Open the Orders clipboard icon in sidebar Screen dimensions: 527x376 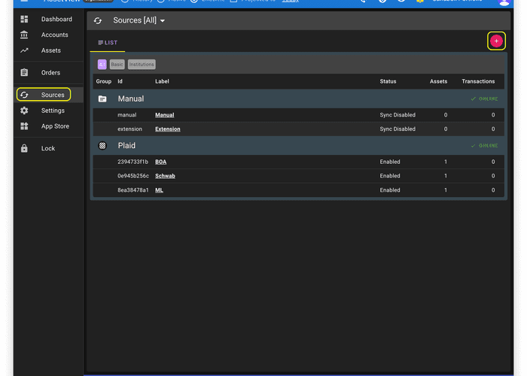(24, 72)
